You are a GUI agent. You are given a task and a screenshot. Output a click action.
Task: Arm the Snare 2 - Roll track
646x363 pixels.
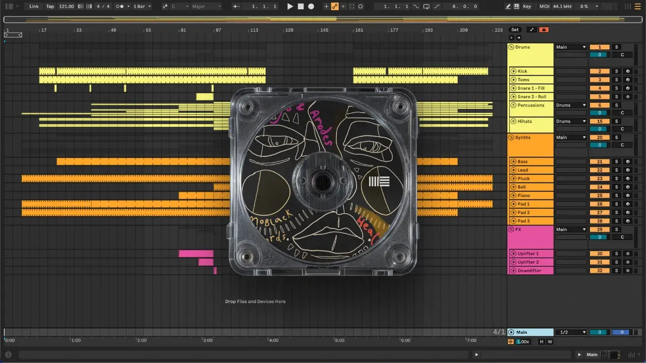point(627,97)
